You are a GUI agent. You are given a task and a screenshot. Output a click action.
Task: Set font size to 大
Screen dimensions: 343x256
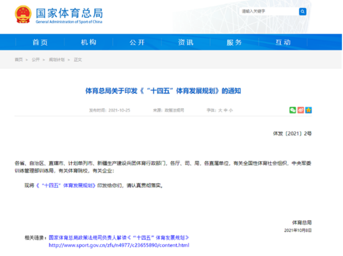(220, 110)
